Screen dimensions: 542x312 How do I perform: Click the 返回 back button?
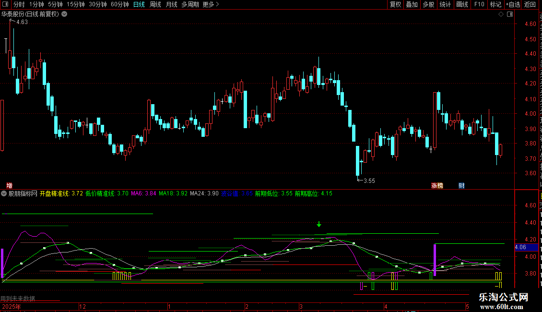[x=530, y=4]
